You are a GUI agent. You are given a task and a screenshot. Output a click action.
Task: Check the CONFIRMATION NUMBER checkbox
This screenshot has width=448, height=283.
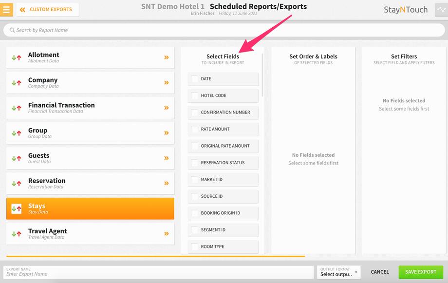point(194,113)
